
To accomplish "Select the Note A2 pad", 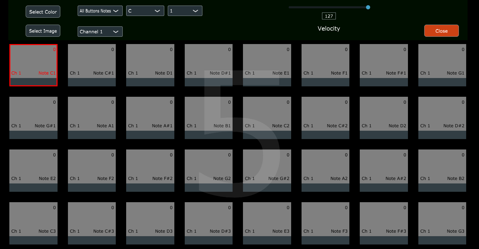I will (x=325, y=171).
